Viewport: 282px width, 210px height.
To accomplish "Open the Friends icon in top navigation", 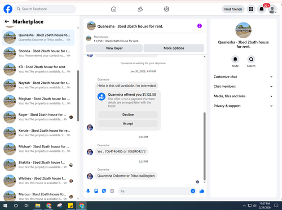I will [x=140, y=9].
